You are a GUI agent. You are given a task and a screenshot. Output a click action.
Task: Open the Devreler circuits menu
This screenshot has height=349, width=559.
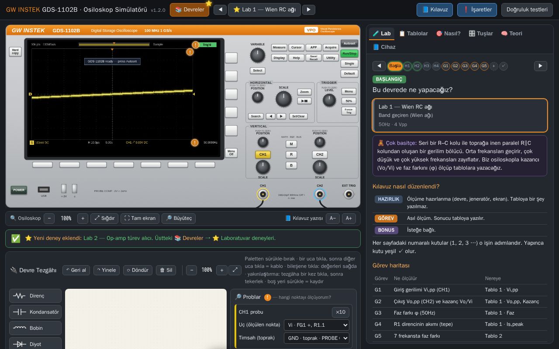(190, 10)
